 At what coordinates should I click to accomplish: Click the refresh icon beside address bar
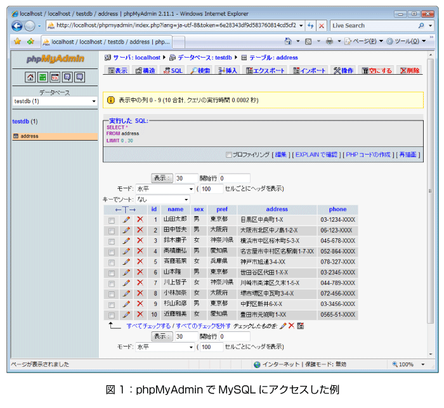311,26
